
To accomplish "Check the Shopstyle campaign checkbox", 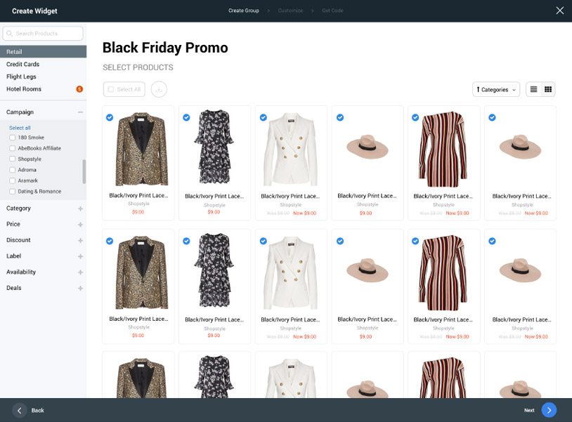I will (11, 159).
